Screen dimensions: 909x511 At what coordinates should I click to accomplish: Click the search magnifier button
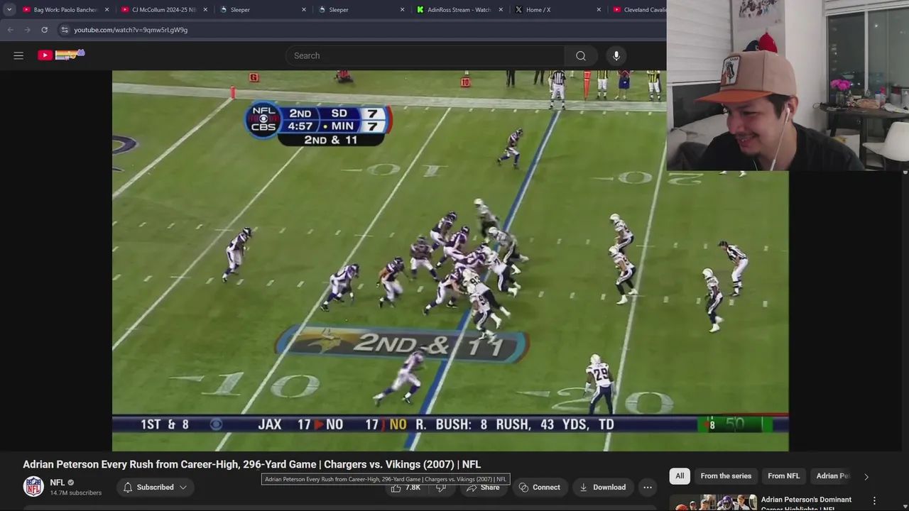click(x=581, y=55)
